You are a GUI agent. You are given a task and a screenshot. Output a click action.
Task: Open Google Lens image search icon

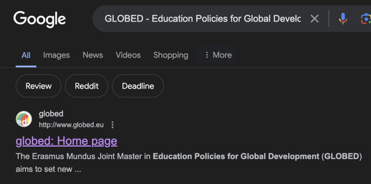point(366,18)
